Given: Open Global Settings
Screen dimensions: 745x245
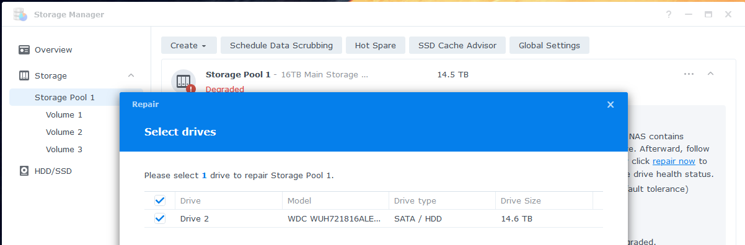Looking at the screenshot, I should pos(549,45).
